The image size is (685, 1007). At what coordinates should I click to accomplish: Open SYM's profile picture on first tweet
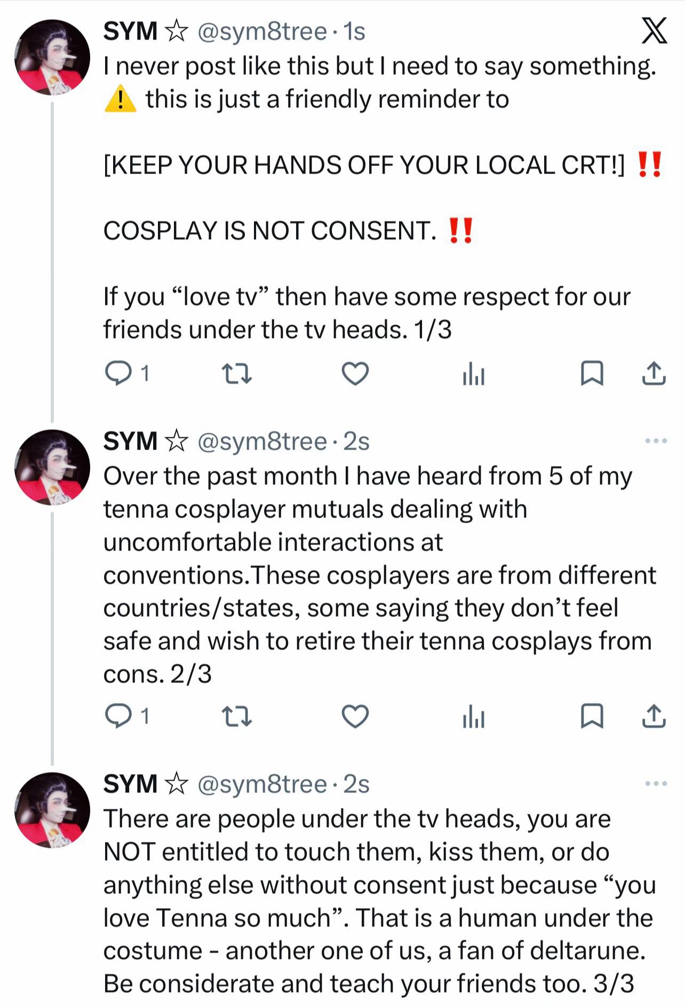coord(52,57)
